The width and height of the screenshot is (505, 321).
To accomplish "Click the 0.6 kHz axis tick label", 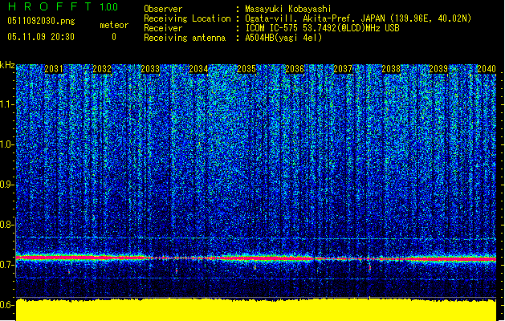I will click(7, 305).
